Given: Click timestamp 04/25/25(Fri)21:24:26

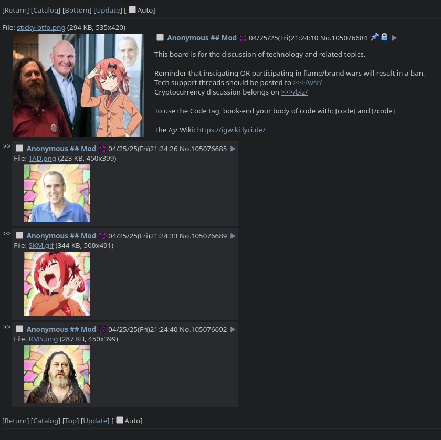Looking at the screenshot, I should (x=143, y=149).
